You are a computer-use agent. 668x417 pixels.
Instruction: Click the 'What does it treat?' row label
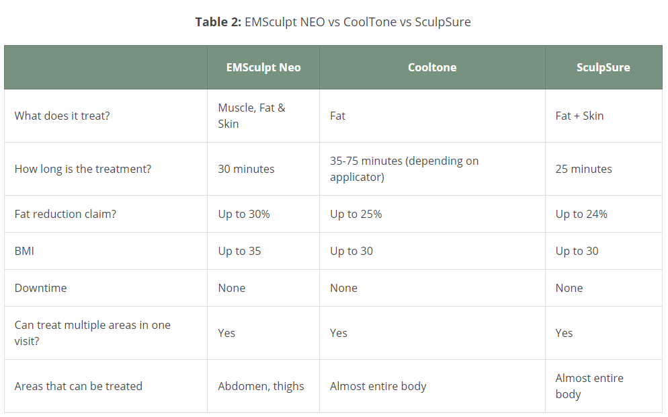pyautogui.click(x=62, y=116)
